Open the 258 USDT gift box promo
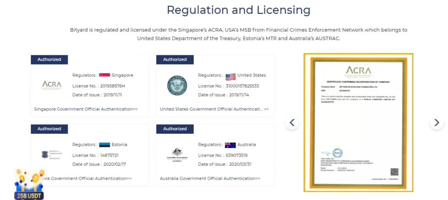Viewport: 448px width, 200px height. coord(29,184)
